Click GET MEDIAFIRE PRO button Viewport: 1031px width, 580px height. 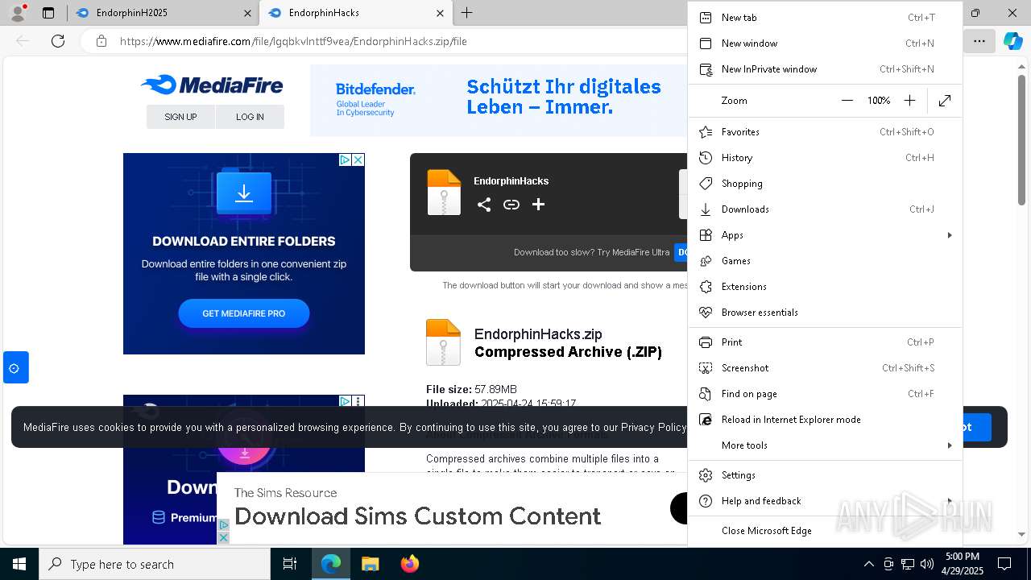click(x=244, y=313)
